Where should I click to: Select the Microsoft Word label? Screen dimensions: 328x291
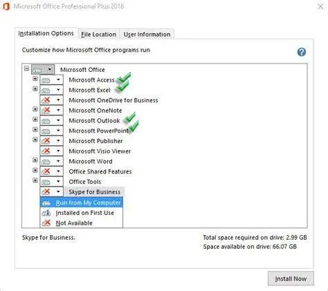tap(91, 161)
